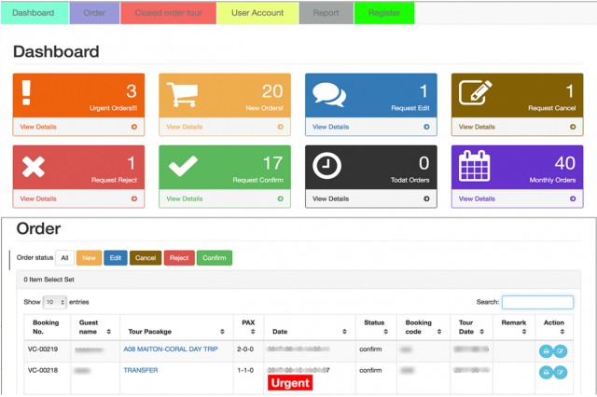Switch to the User Account tab
The image size is (597, 397).
(257, 13)
